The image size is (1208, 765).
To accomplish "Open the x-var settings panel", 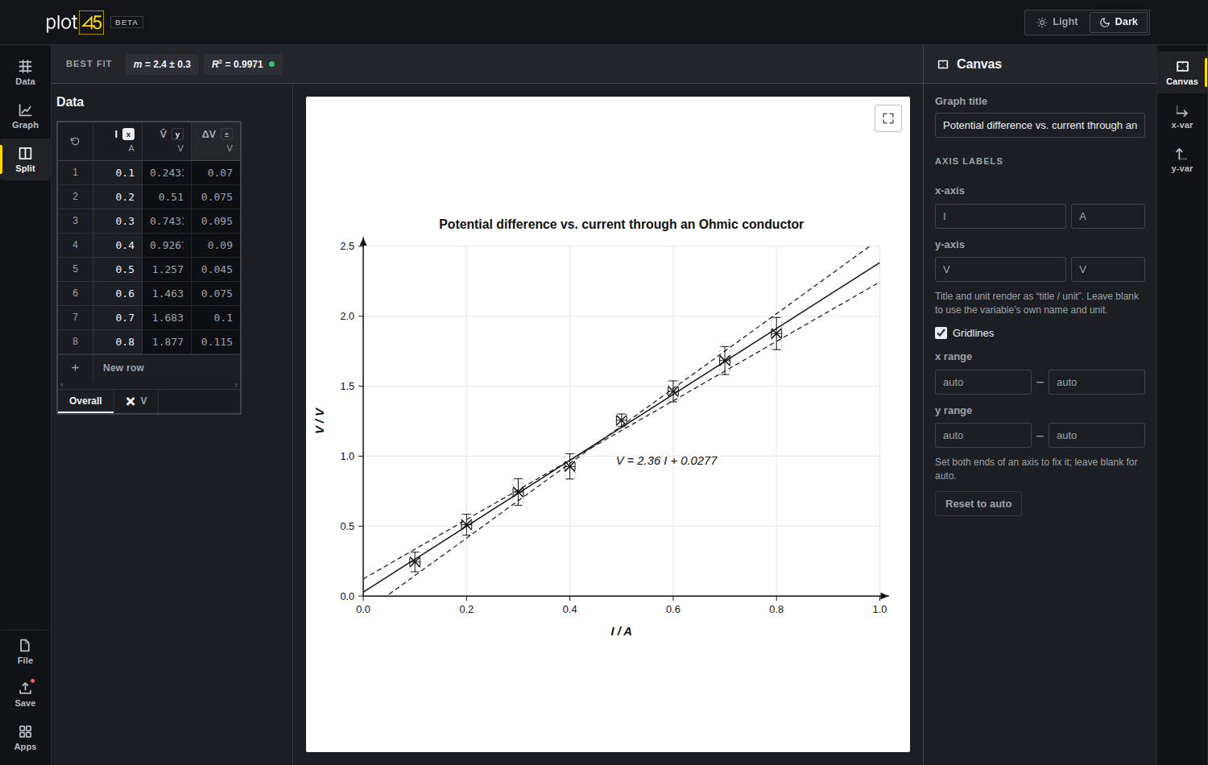I will (x=1181, y=116).
